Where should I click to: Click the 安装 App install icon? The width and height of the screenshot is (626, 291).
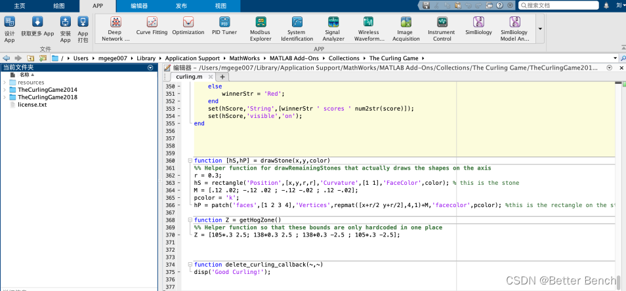tap(66, 22)
